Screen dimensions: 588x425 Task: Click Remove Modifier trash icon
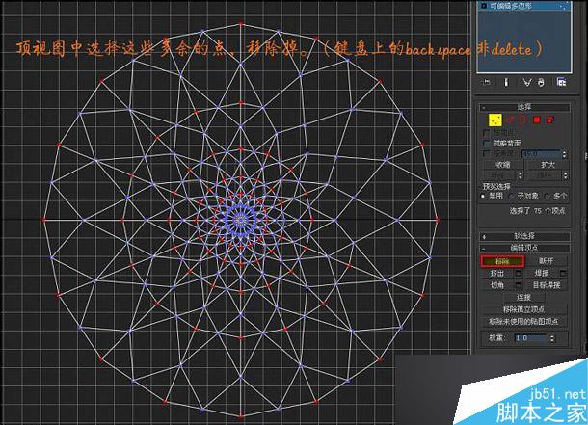[541, 82]
